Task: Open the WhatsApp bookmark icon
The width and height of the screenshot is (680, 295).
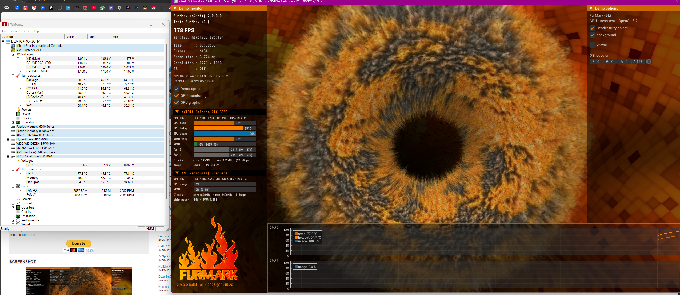Action: click(x=102, y=8)
